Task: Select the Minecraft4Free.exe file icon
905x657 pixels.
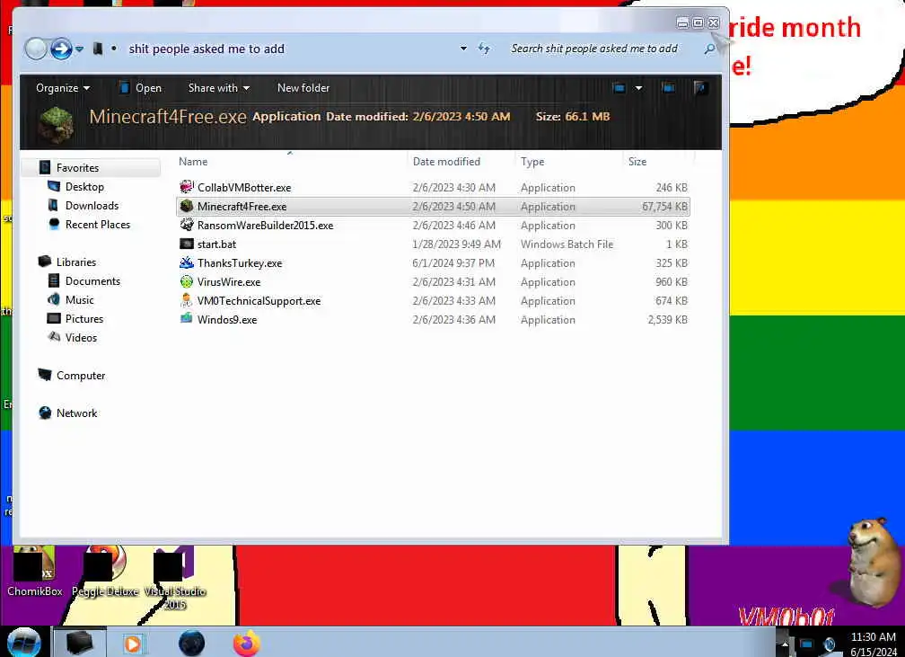Action: 187,206
